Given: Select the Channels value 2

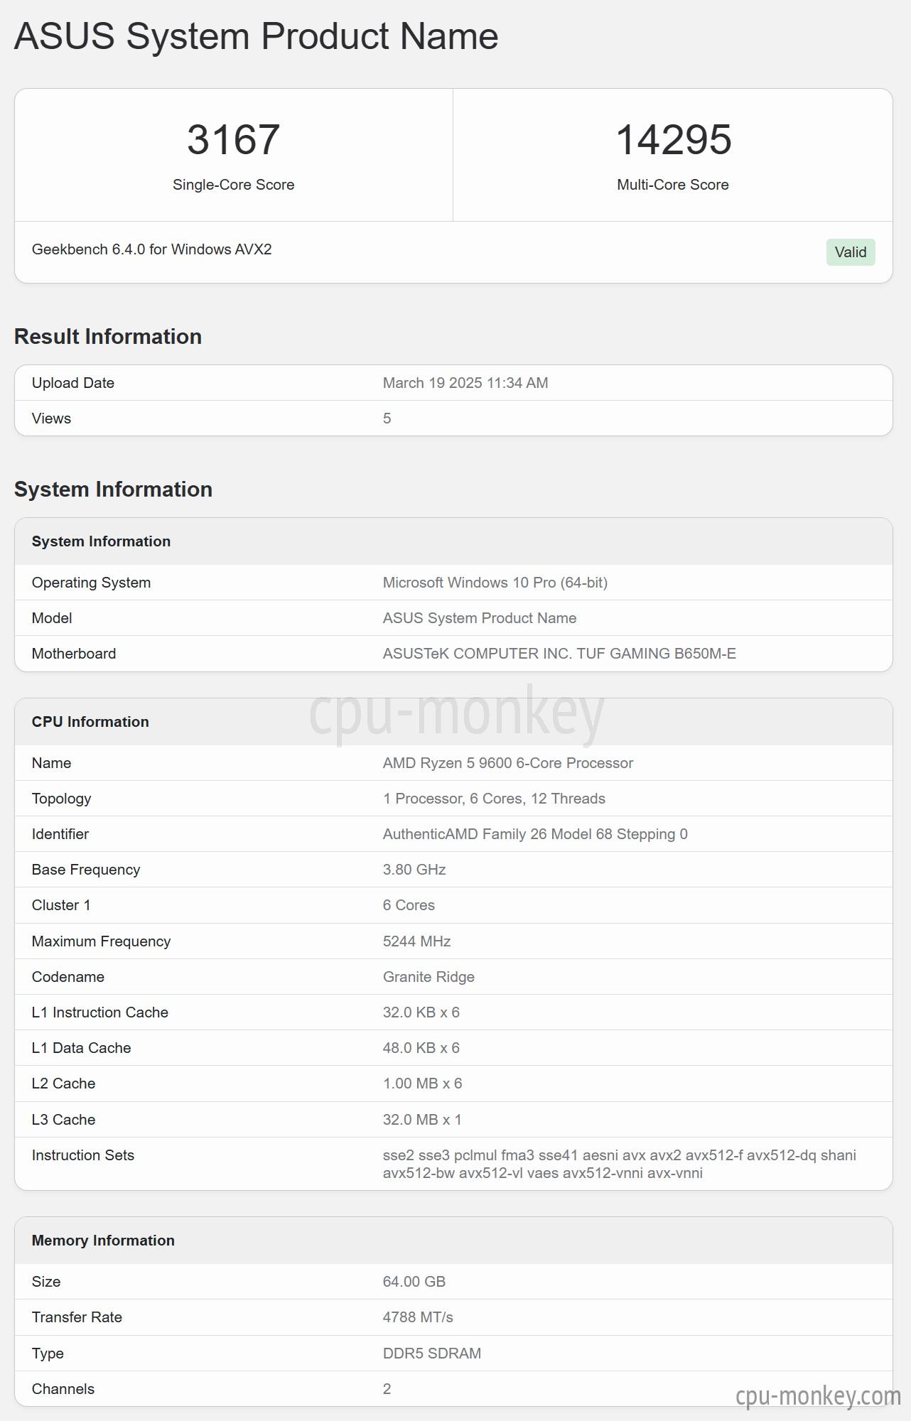Looking at the screenshot, I should (x=387, y=1389).
